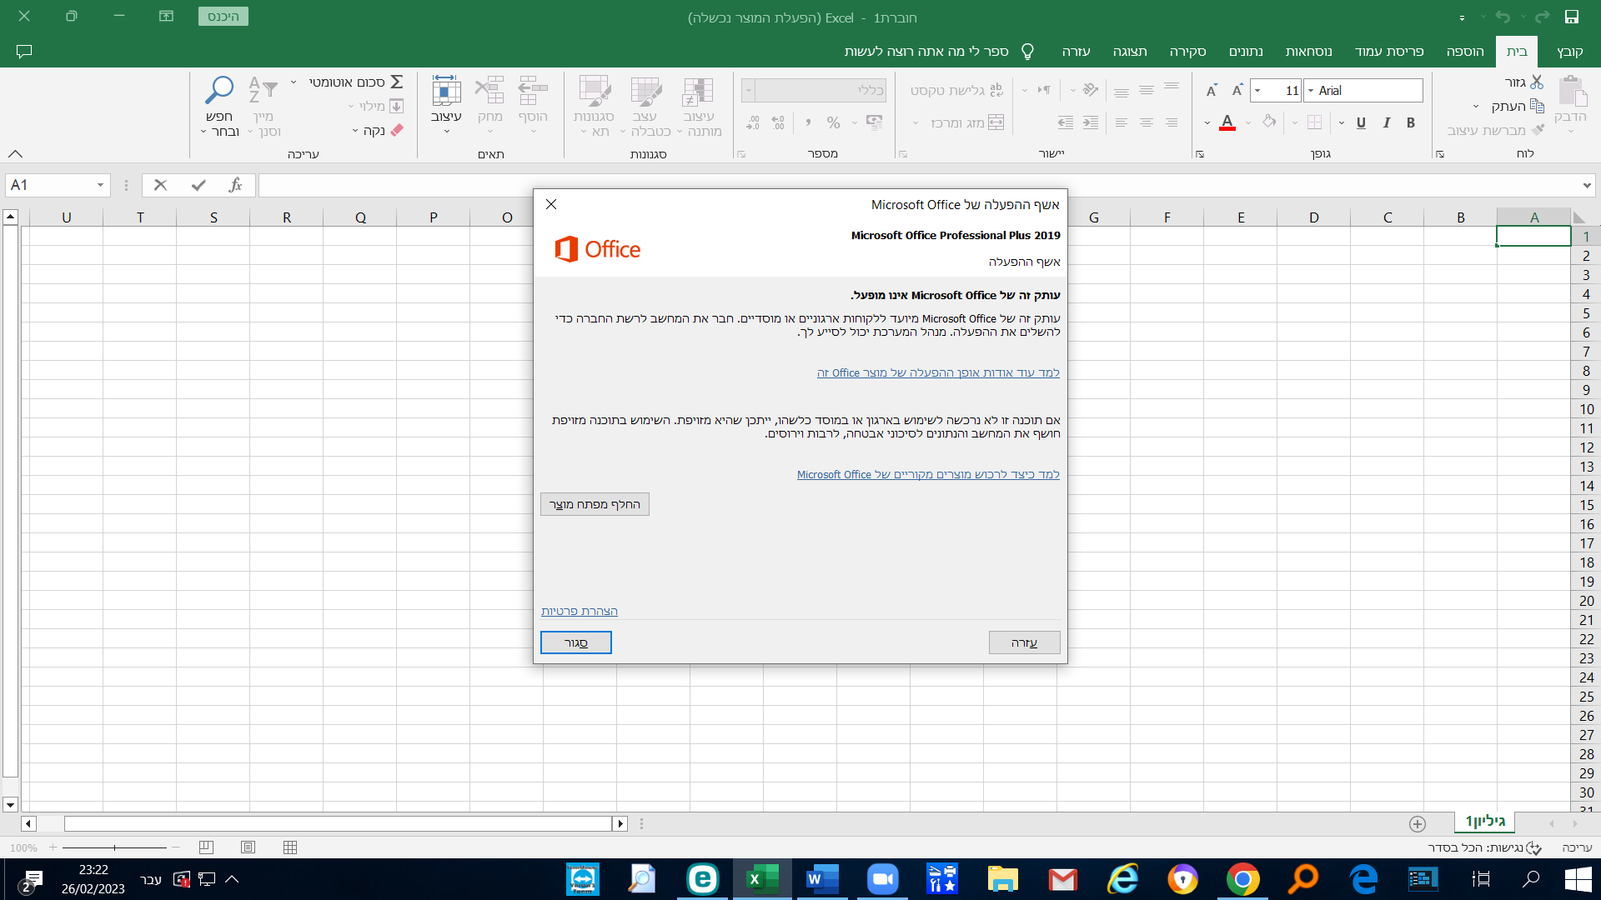
Task: Open the font size 11 dropdown
Action: tap(1257, 90)
